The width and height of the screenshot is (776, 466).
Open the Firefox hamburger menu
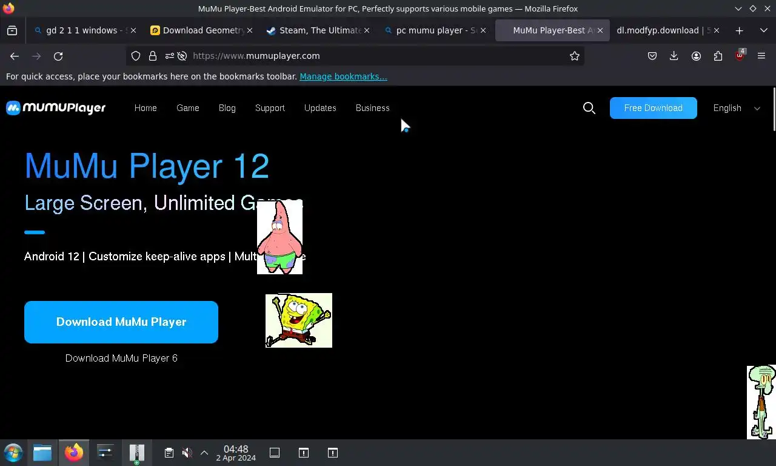pyautogui.click(x=761, y=56)
